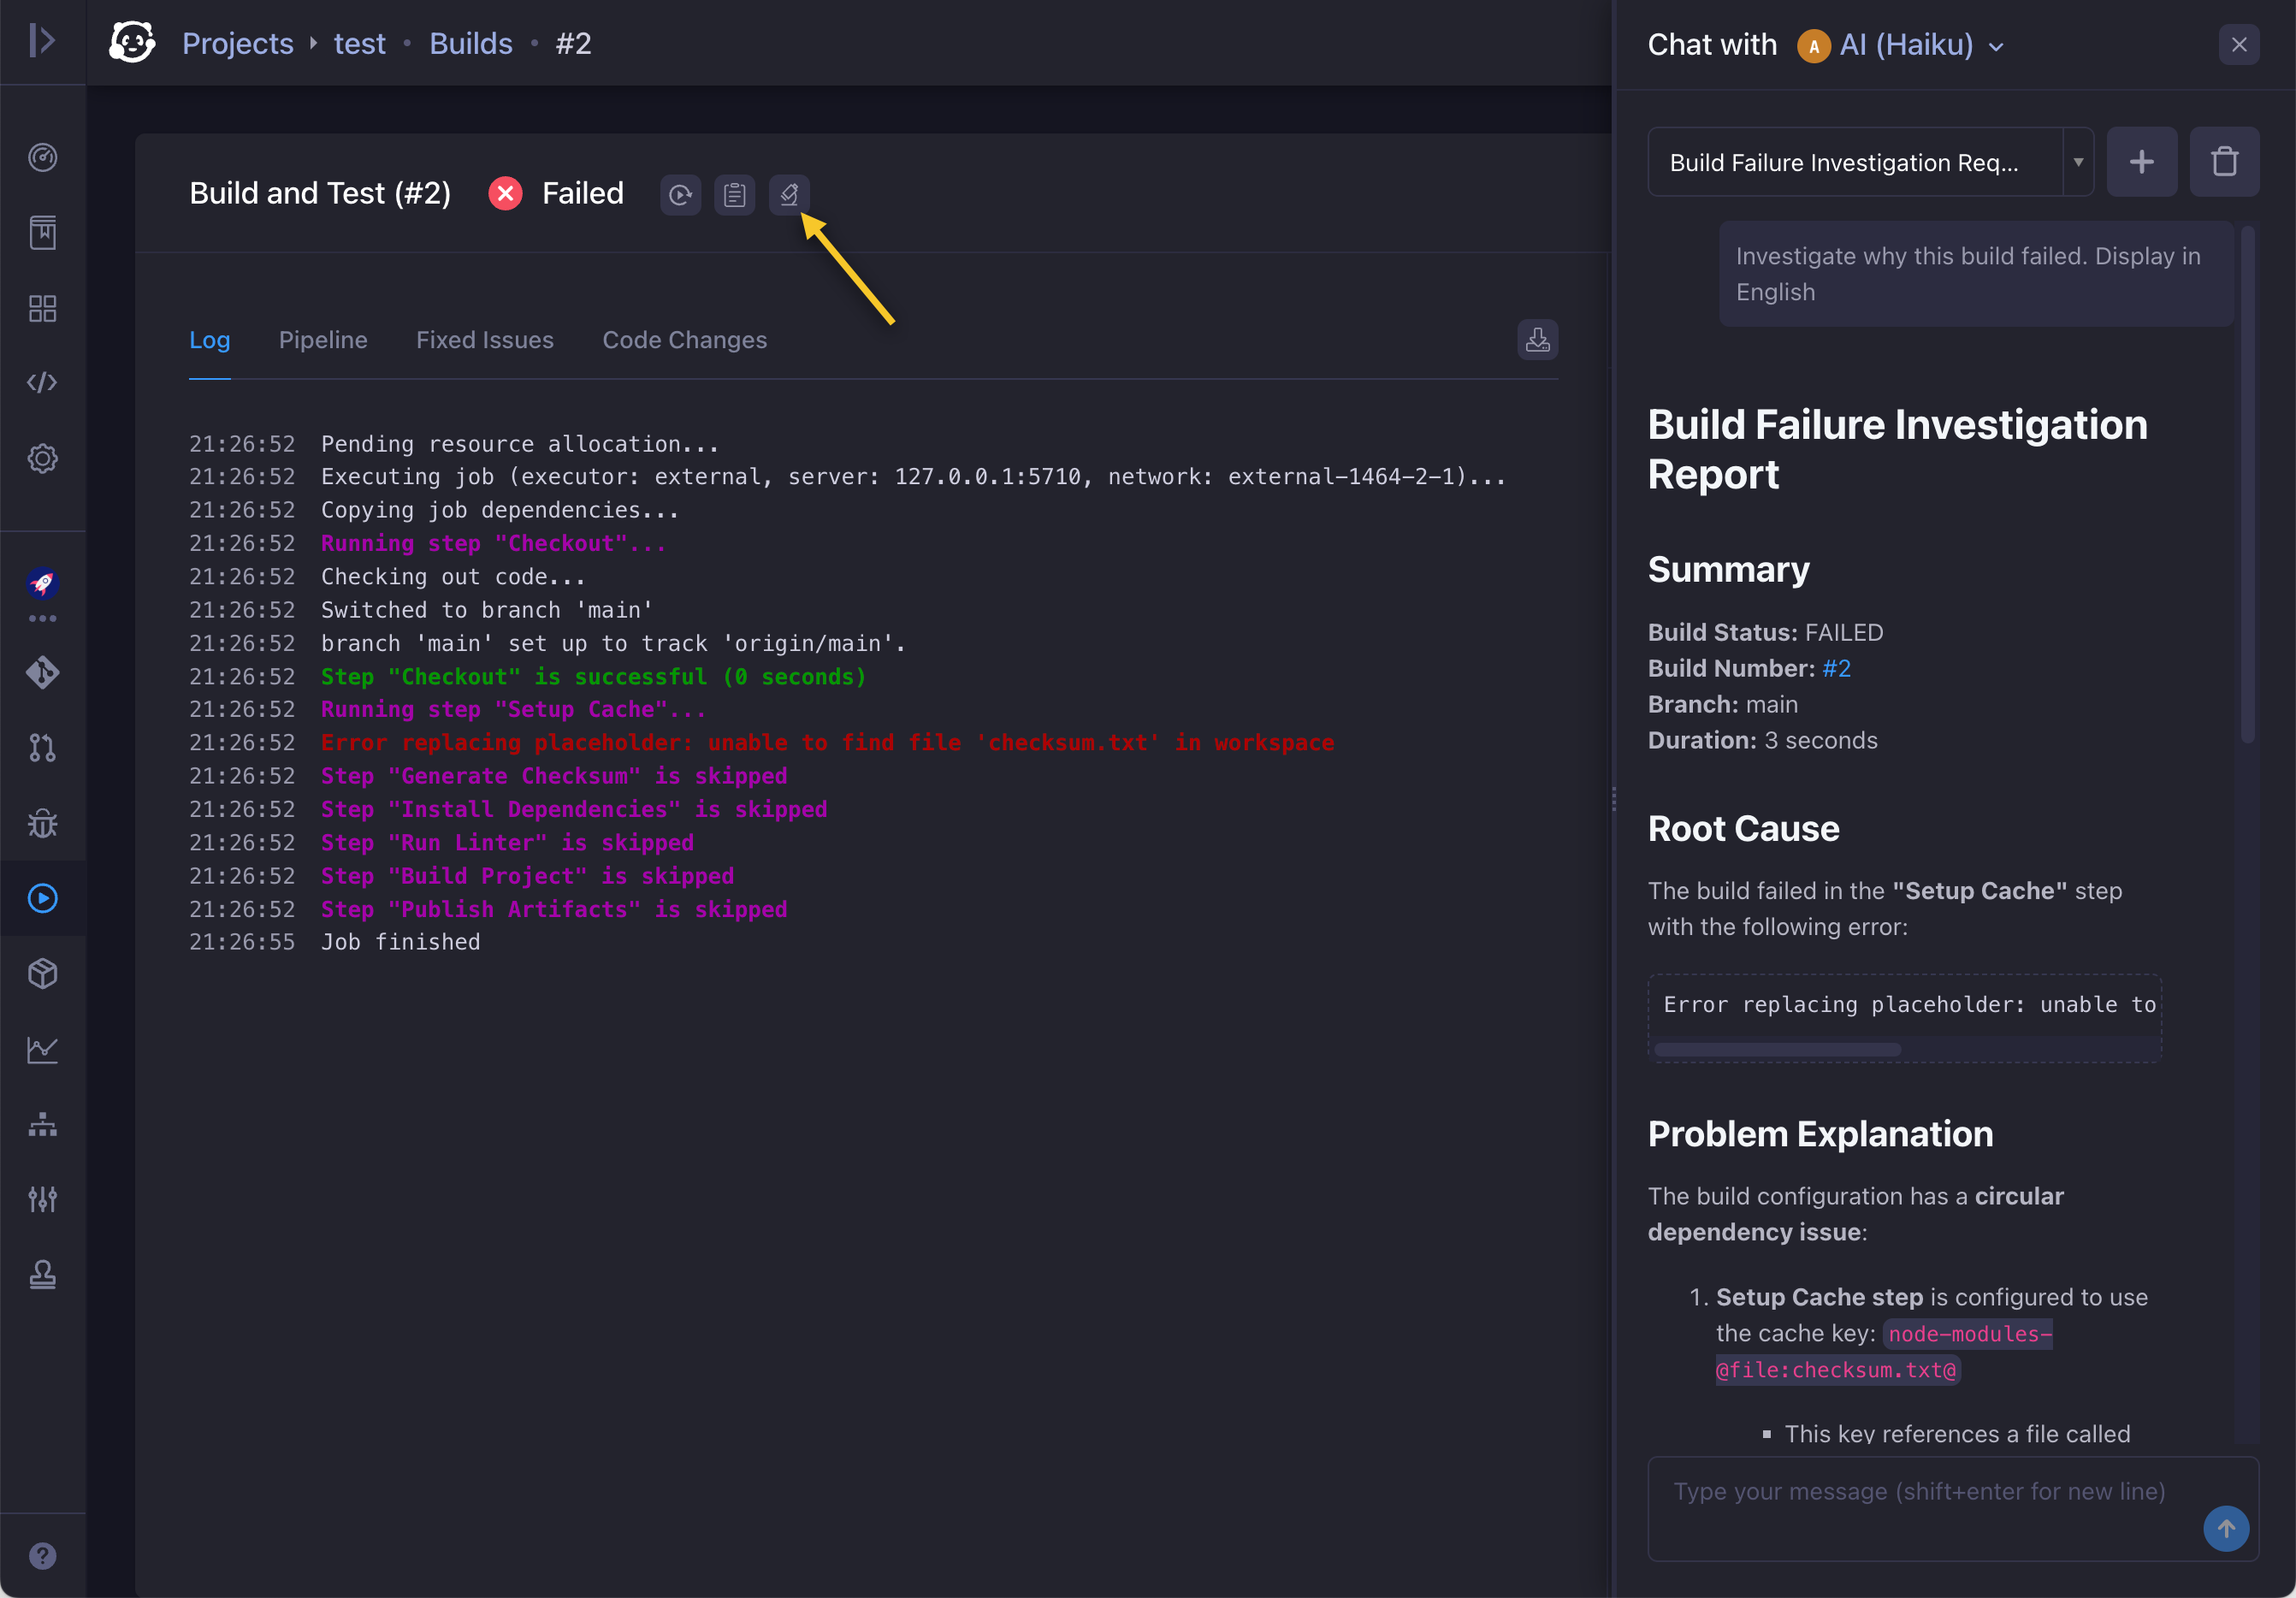Open Statistics chart icon in the sidebar
The width and height of the screenshot is (2296, 1598).
click(42, 1049)
